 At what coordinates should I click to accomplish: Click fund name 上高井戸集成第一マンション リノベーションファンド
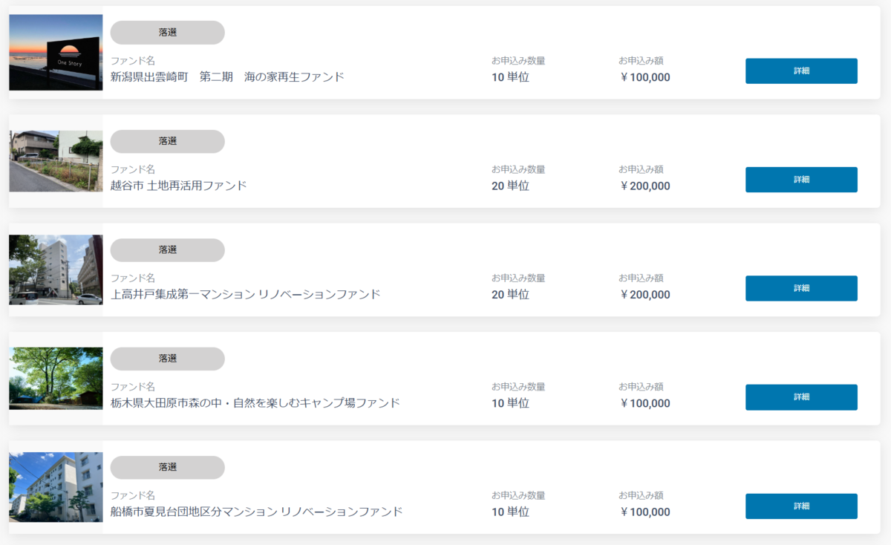coord(245,294)
